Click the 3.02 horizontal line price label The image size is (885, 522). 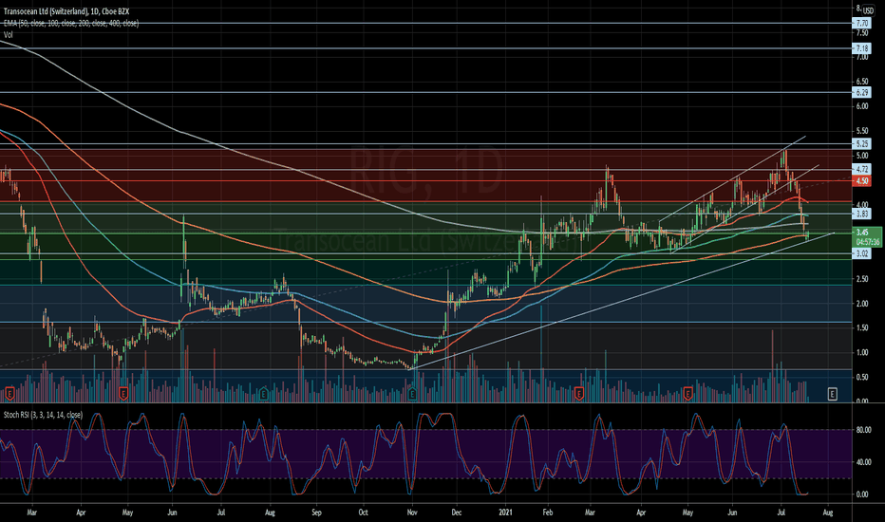click(862, 253)
